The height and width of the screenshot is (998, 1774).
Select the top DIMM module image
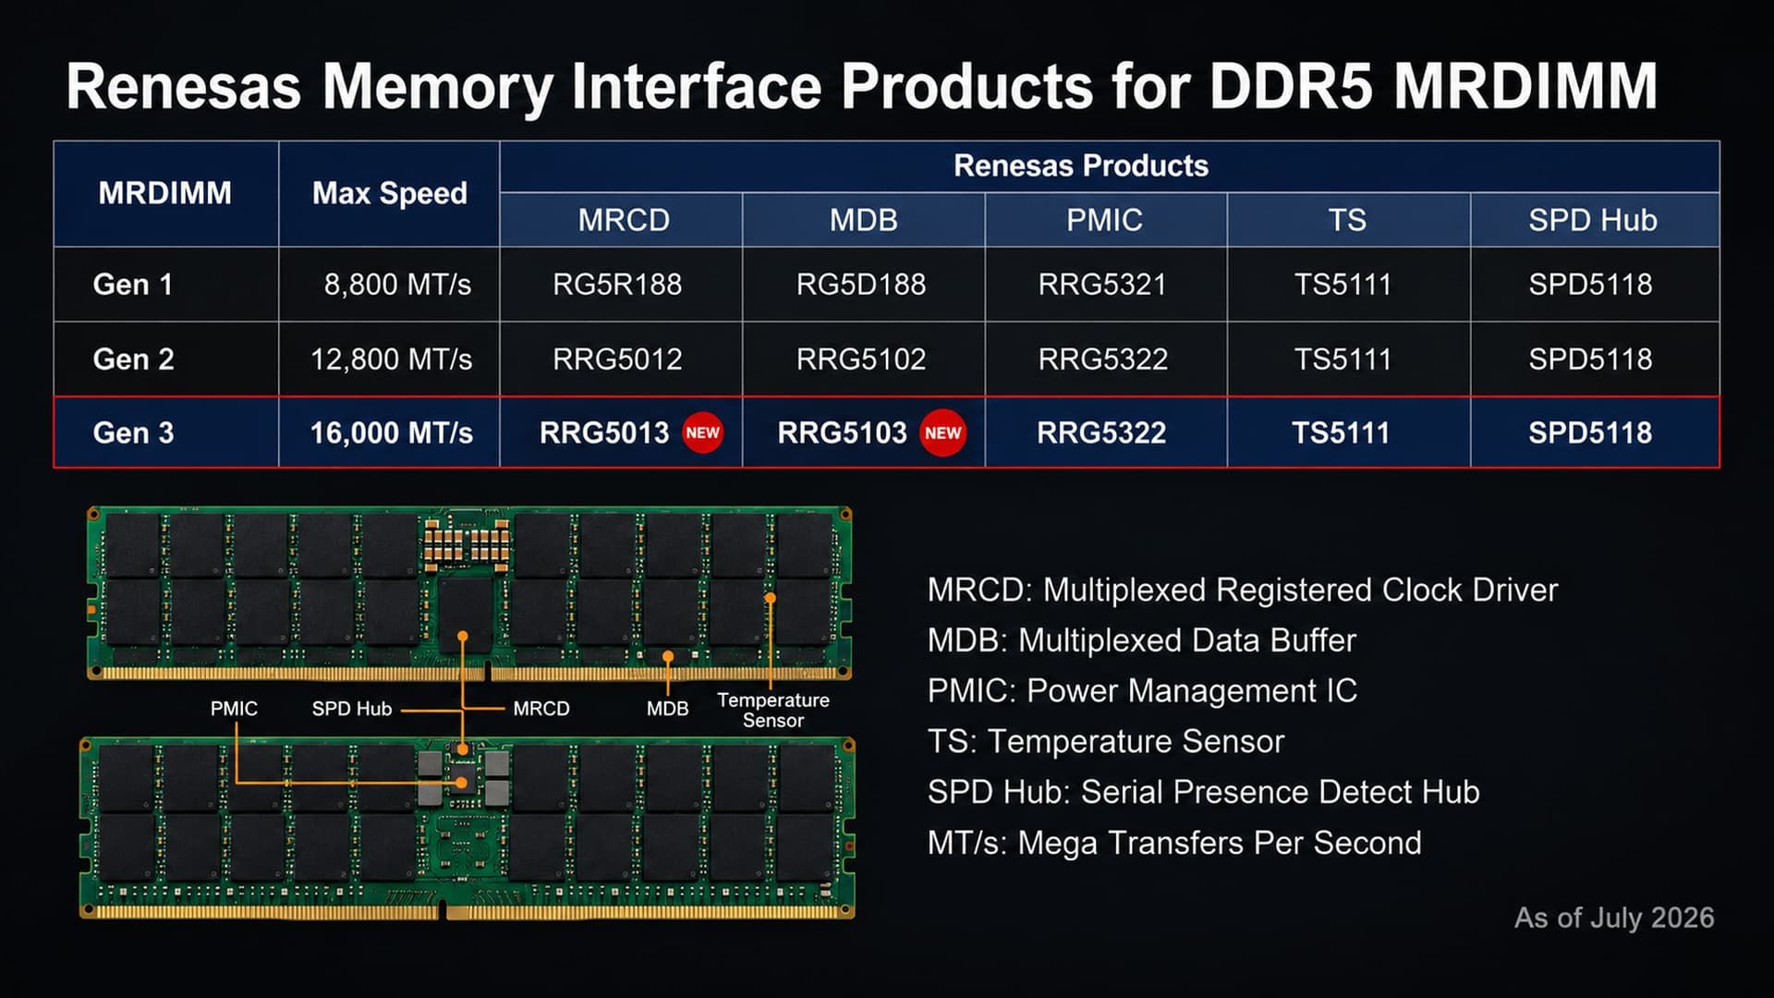coord(469,593)
